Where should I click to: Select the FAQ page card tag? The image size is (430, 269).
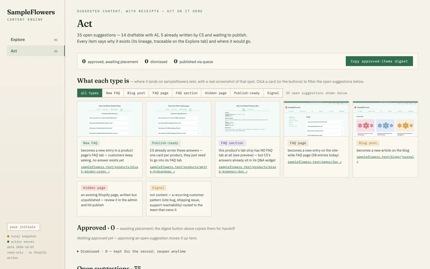[298, 143]
